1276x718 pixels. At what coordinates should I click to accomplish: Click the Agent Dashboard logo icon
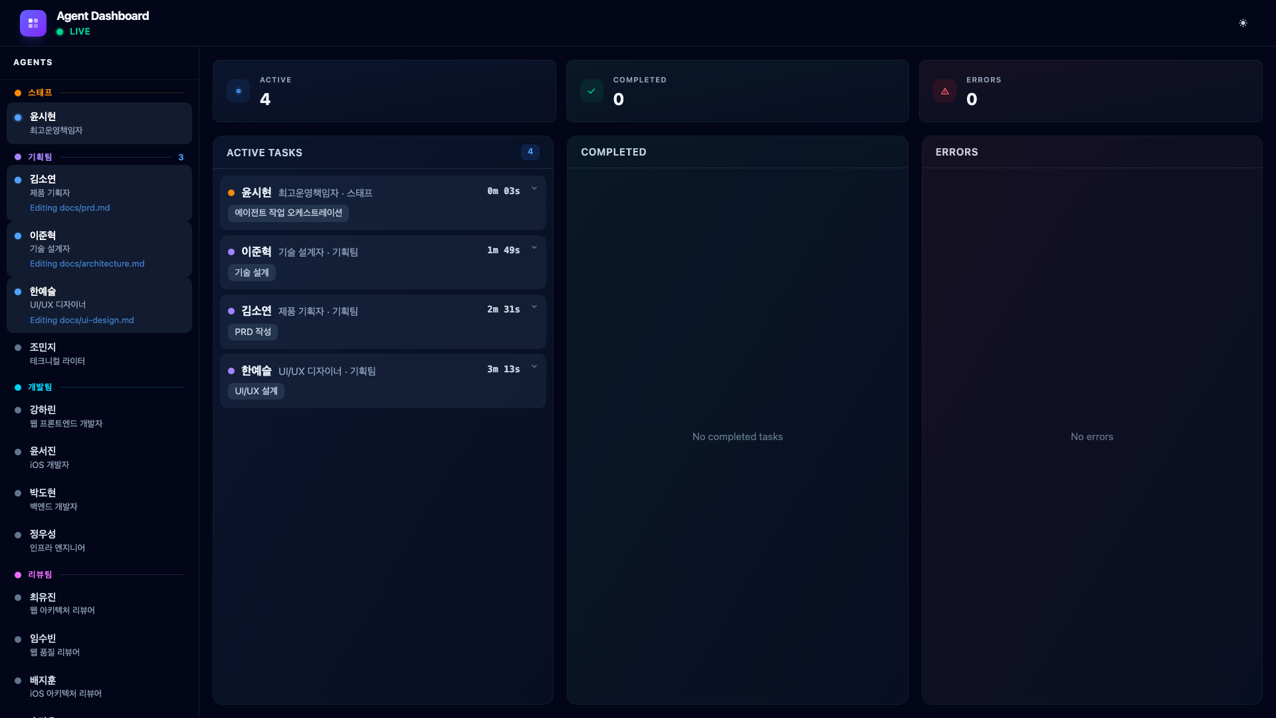33,23
